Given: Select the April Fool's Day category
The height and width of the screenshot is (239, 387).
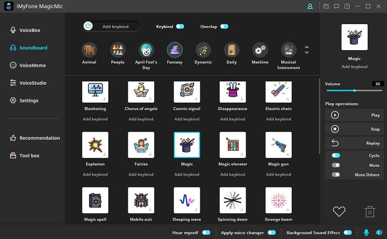Looking at the screenshot, I should point(146,50).
